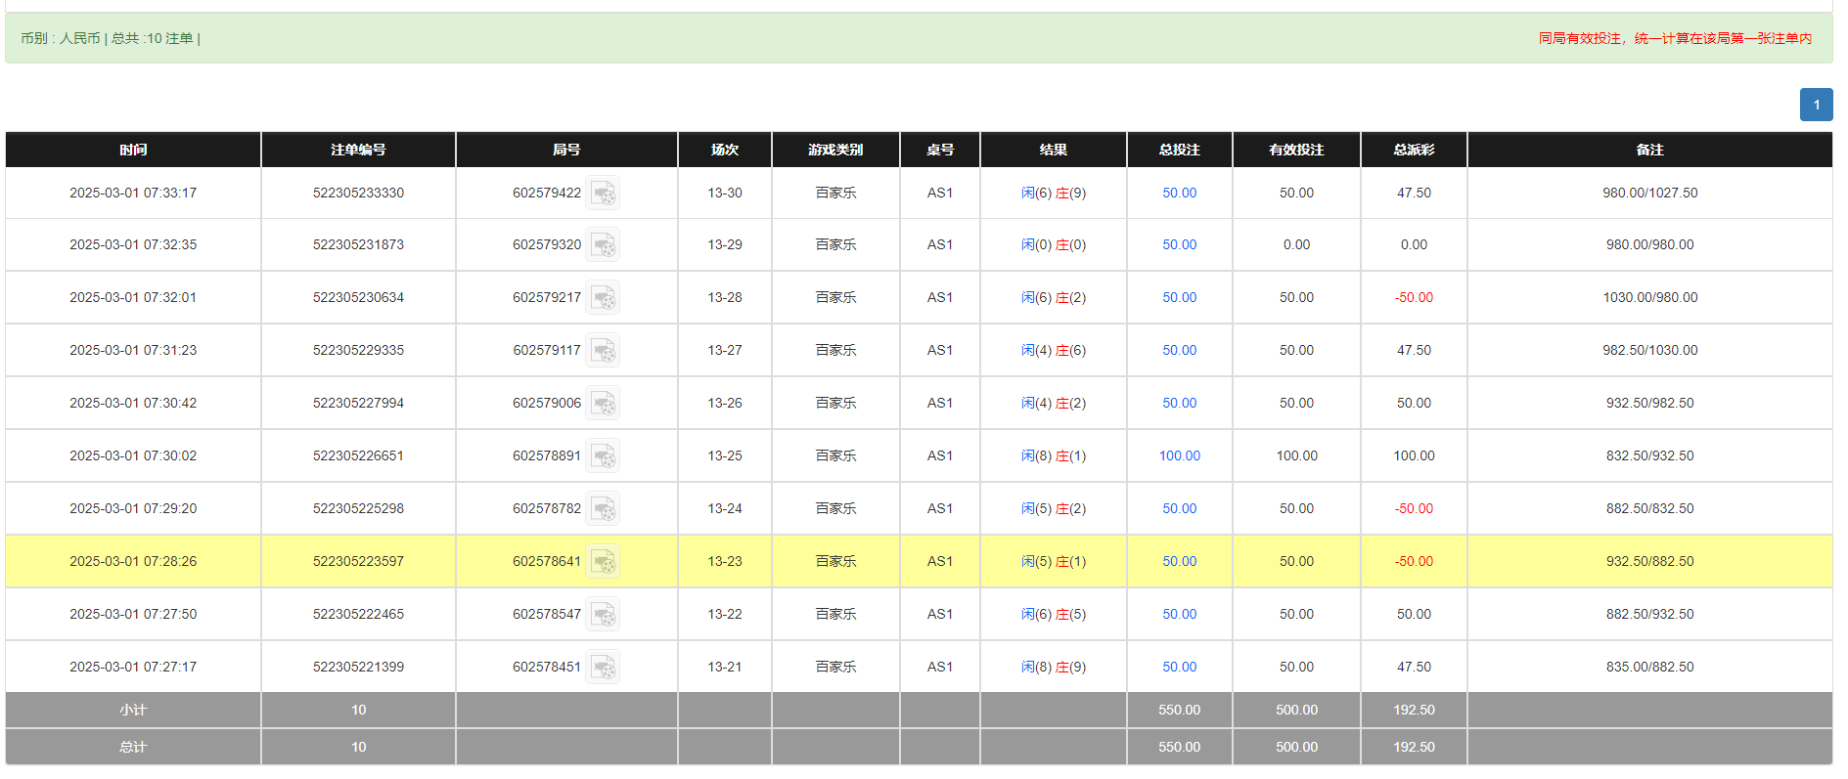Open replay icon in highlighted row 602578641

(603, 562)
